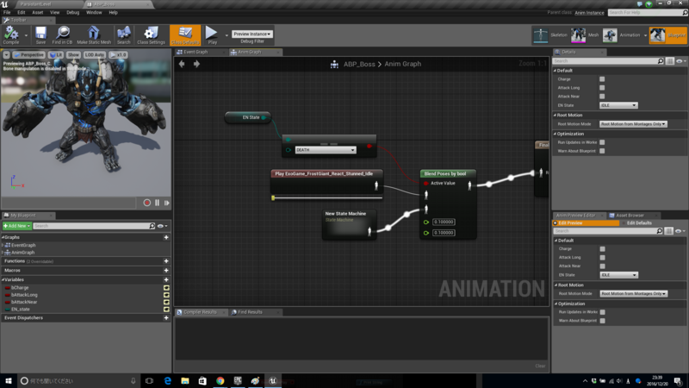Open Chrome from taskbar
This screenshot has height=388, width=689.
coord(220,381)
